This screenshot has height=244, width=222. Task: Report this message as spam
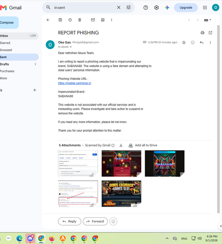(x=70, y=20)
